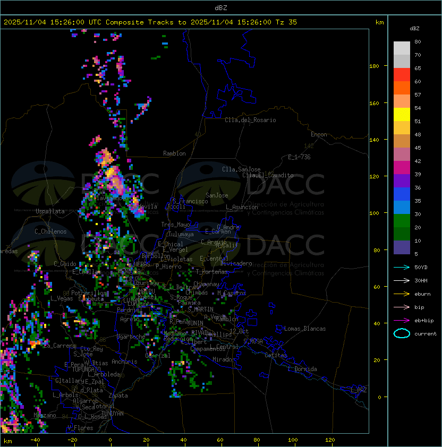Viewport: 442px width, 447px height.
Task: Click the 'Zapata' map label
Action: pyautogui.click(x=118, y=396)
